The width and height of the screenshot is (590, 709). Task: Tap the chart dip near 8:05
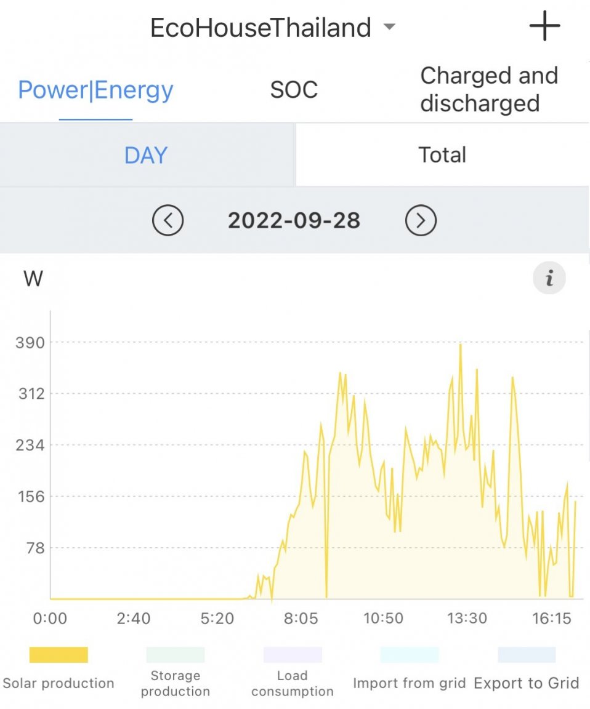[x=326, y=596]
